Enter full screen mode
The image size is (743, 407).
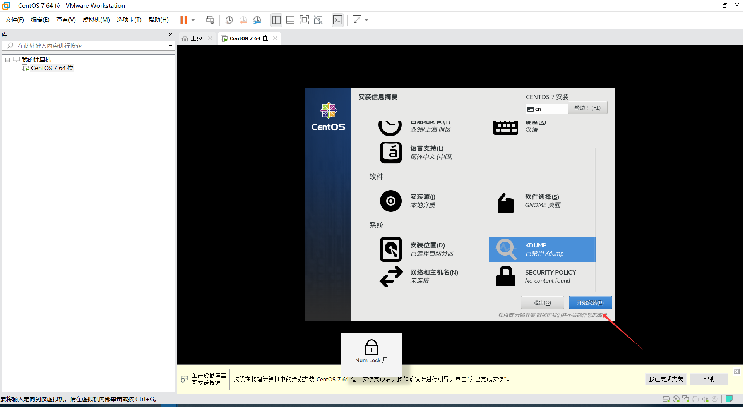pos(305,20)
